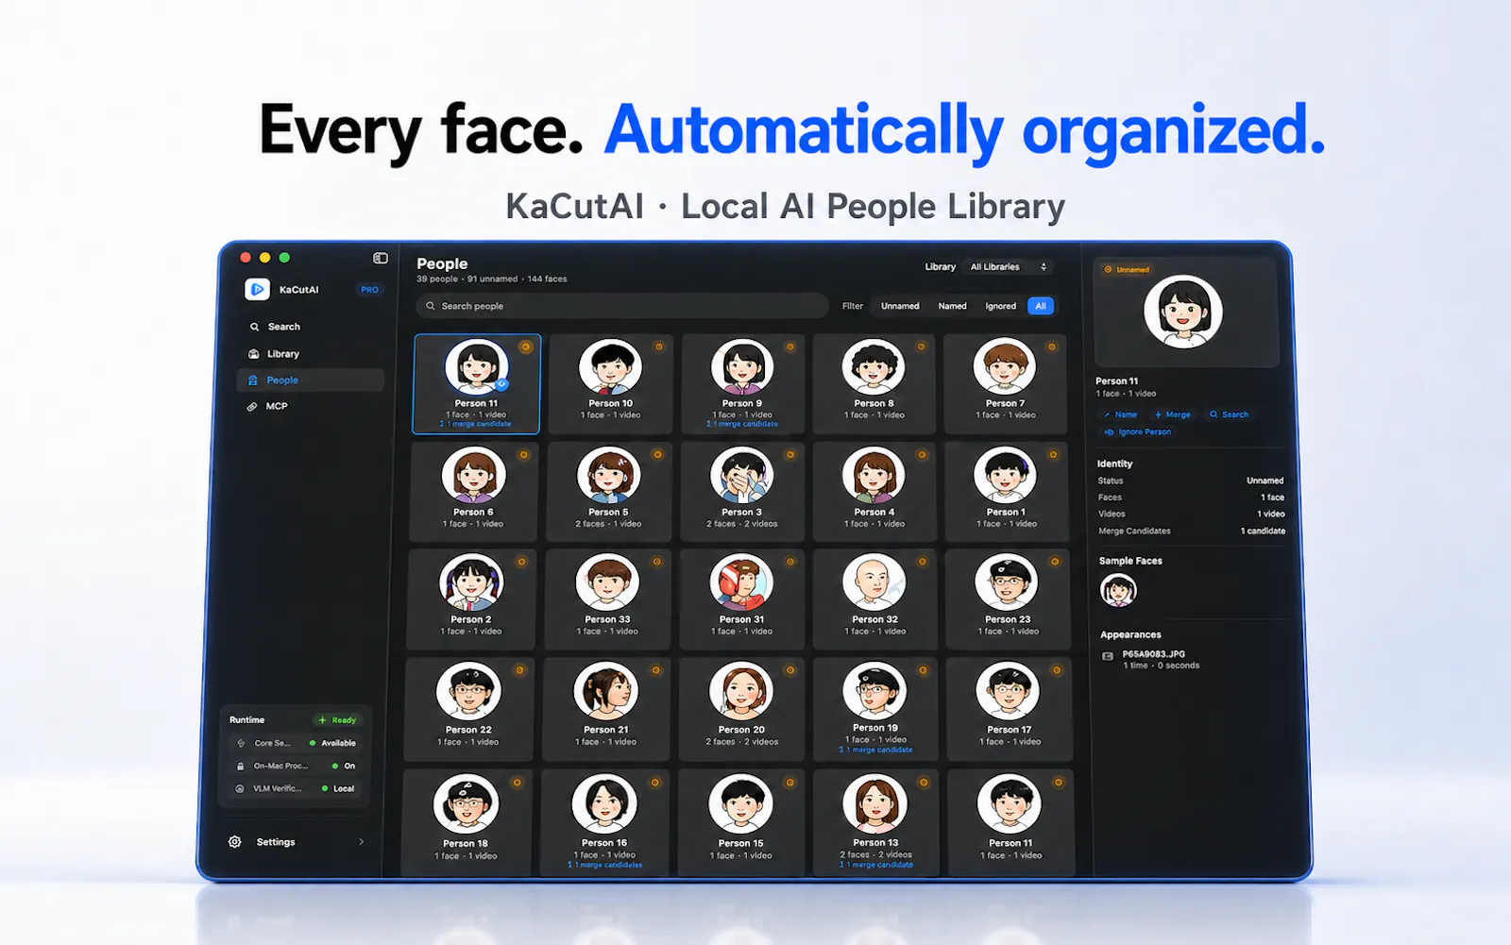The width and height of the screenshot is (1511, 945).
Task: Click the orange unnamed badge on Person 4
Action: pyautogui.click(x=922, y=455)
